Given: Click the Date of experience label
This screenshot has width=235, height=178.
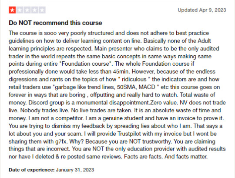Looking at the screenshot, I should (x=32, y=170).
